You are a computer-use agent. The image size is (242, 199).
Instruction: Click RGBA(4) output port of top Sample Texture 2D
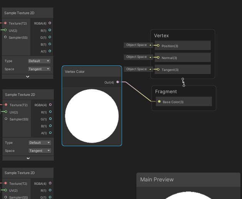50,23
